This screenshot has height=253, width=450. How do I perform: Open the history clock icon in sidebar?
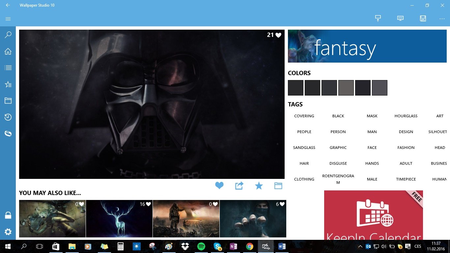(8, 117)
